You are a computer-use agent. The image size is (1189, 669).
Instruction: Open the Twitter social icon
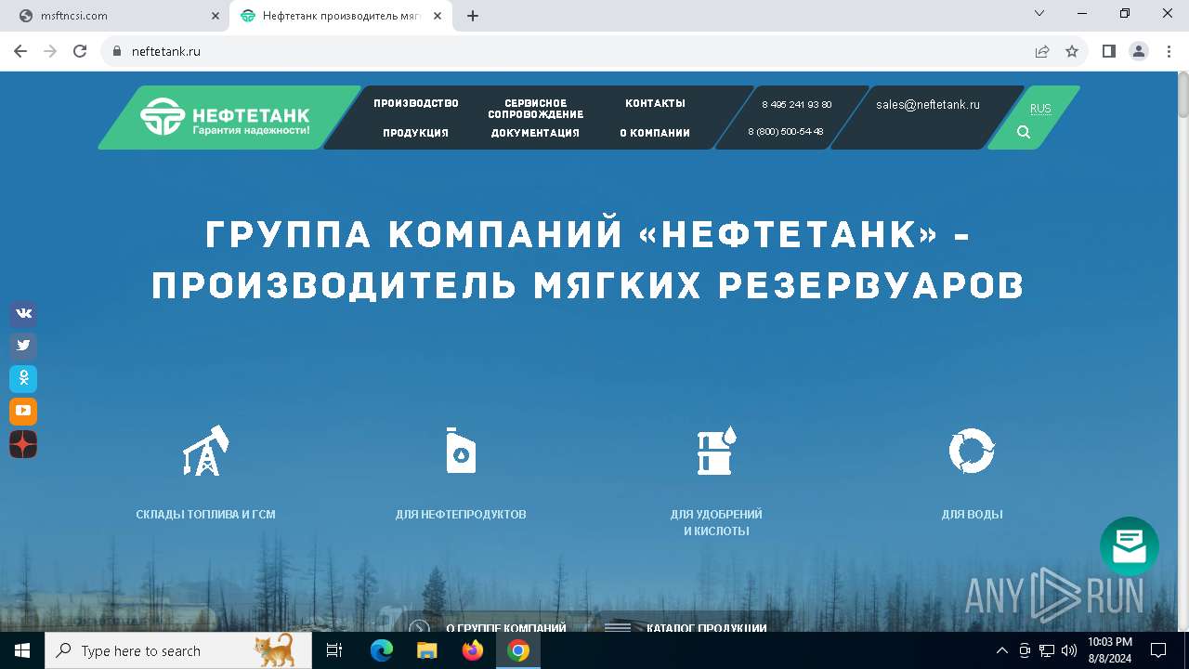(x=23, y=346)
